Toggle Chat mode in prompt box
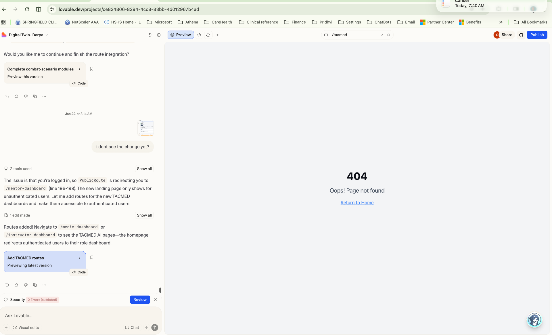The height and width of the screenshot is (335, 552). (x=132, y=328)
